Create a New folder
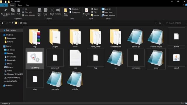The image size is (187, 105). pyautogui.click(x=66, y=12)
